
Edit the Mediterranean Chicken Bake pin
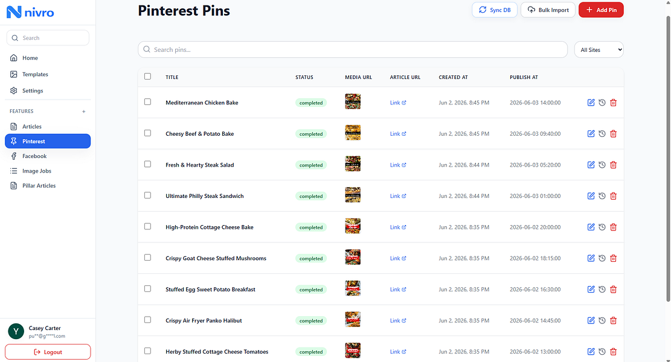[x=591, y=103]
